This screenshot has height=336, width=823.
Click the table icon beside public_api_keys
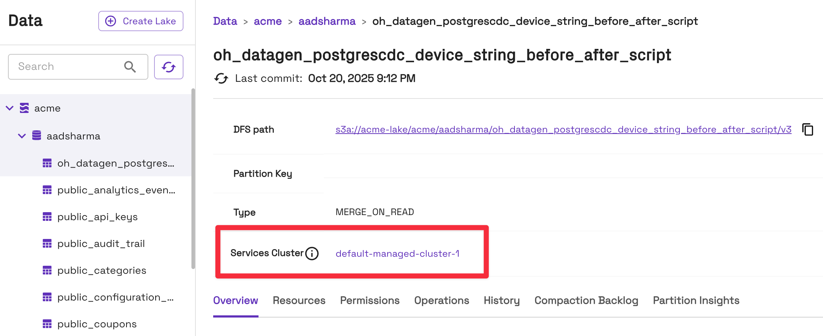coord(47,217)
